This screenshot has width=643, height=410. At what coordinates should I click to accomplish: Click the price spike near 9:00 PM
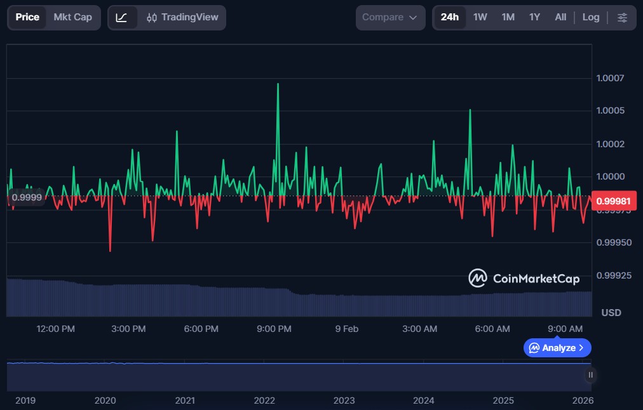[x=278, y=84]
